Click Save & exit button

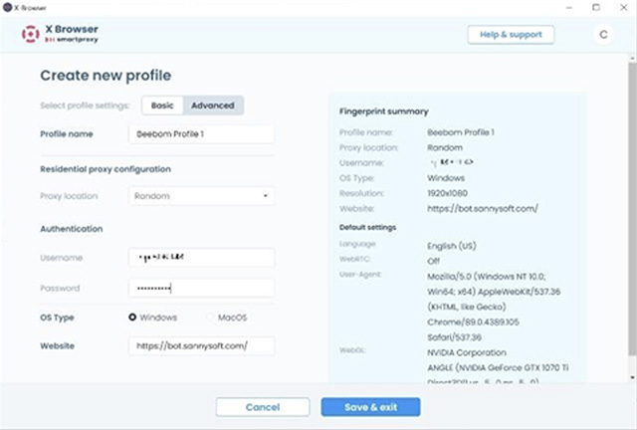coord(370,407)
